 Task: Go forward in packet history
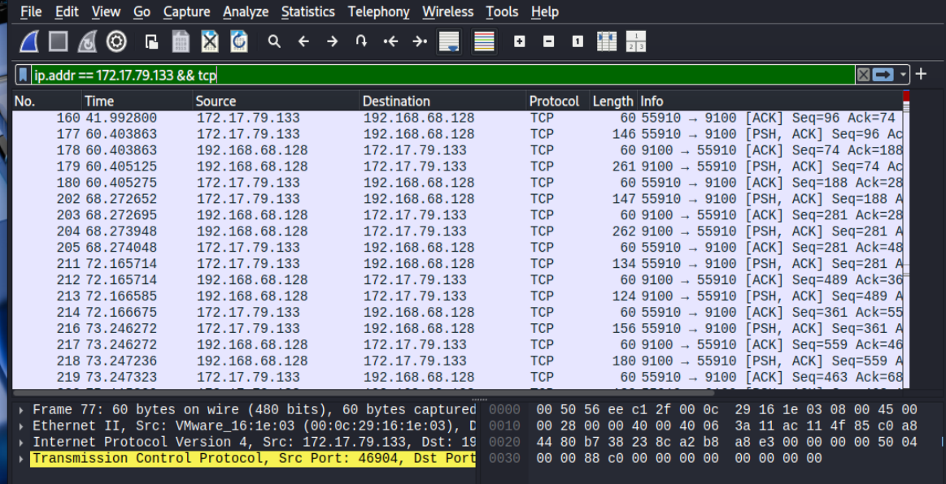333,41
